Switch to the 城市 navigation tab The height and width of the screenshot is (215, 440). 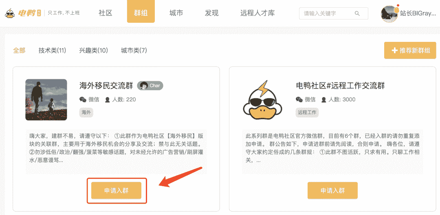point(176,13)
